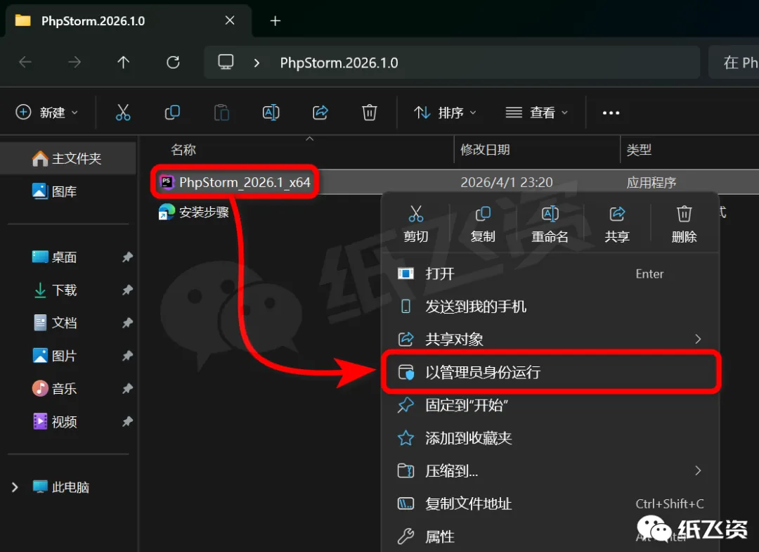Image resolution: width=759 pixels, height=552 pixels.
Task: Unpin 图片 using its pin icon
Action: click(x=127, y=356)
